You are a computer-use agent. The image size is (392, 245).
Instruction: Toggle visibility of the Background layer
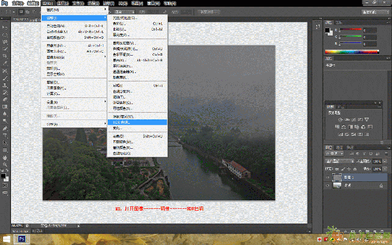point(327,186)
